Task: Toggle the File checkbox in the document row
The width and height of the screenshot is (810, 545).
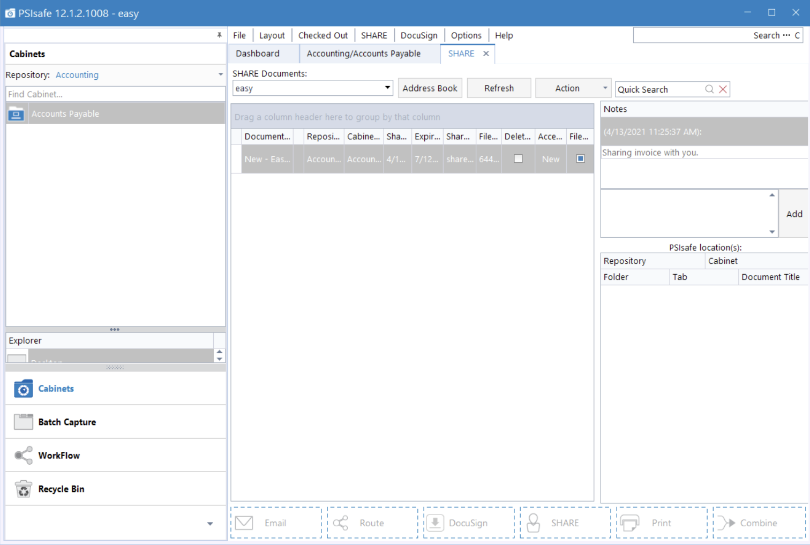Action: tap(580, 158)
